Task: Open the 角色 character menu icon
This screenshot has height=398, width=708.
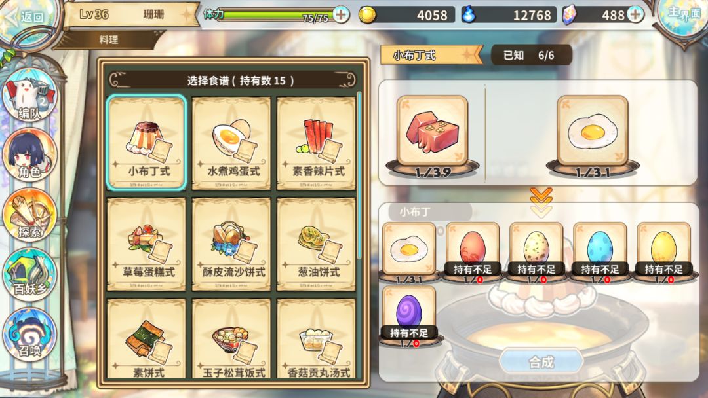Action: click(29, 154)
